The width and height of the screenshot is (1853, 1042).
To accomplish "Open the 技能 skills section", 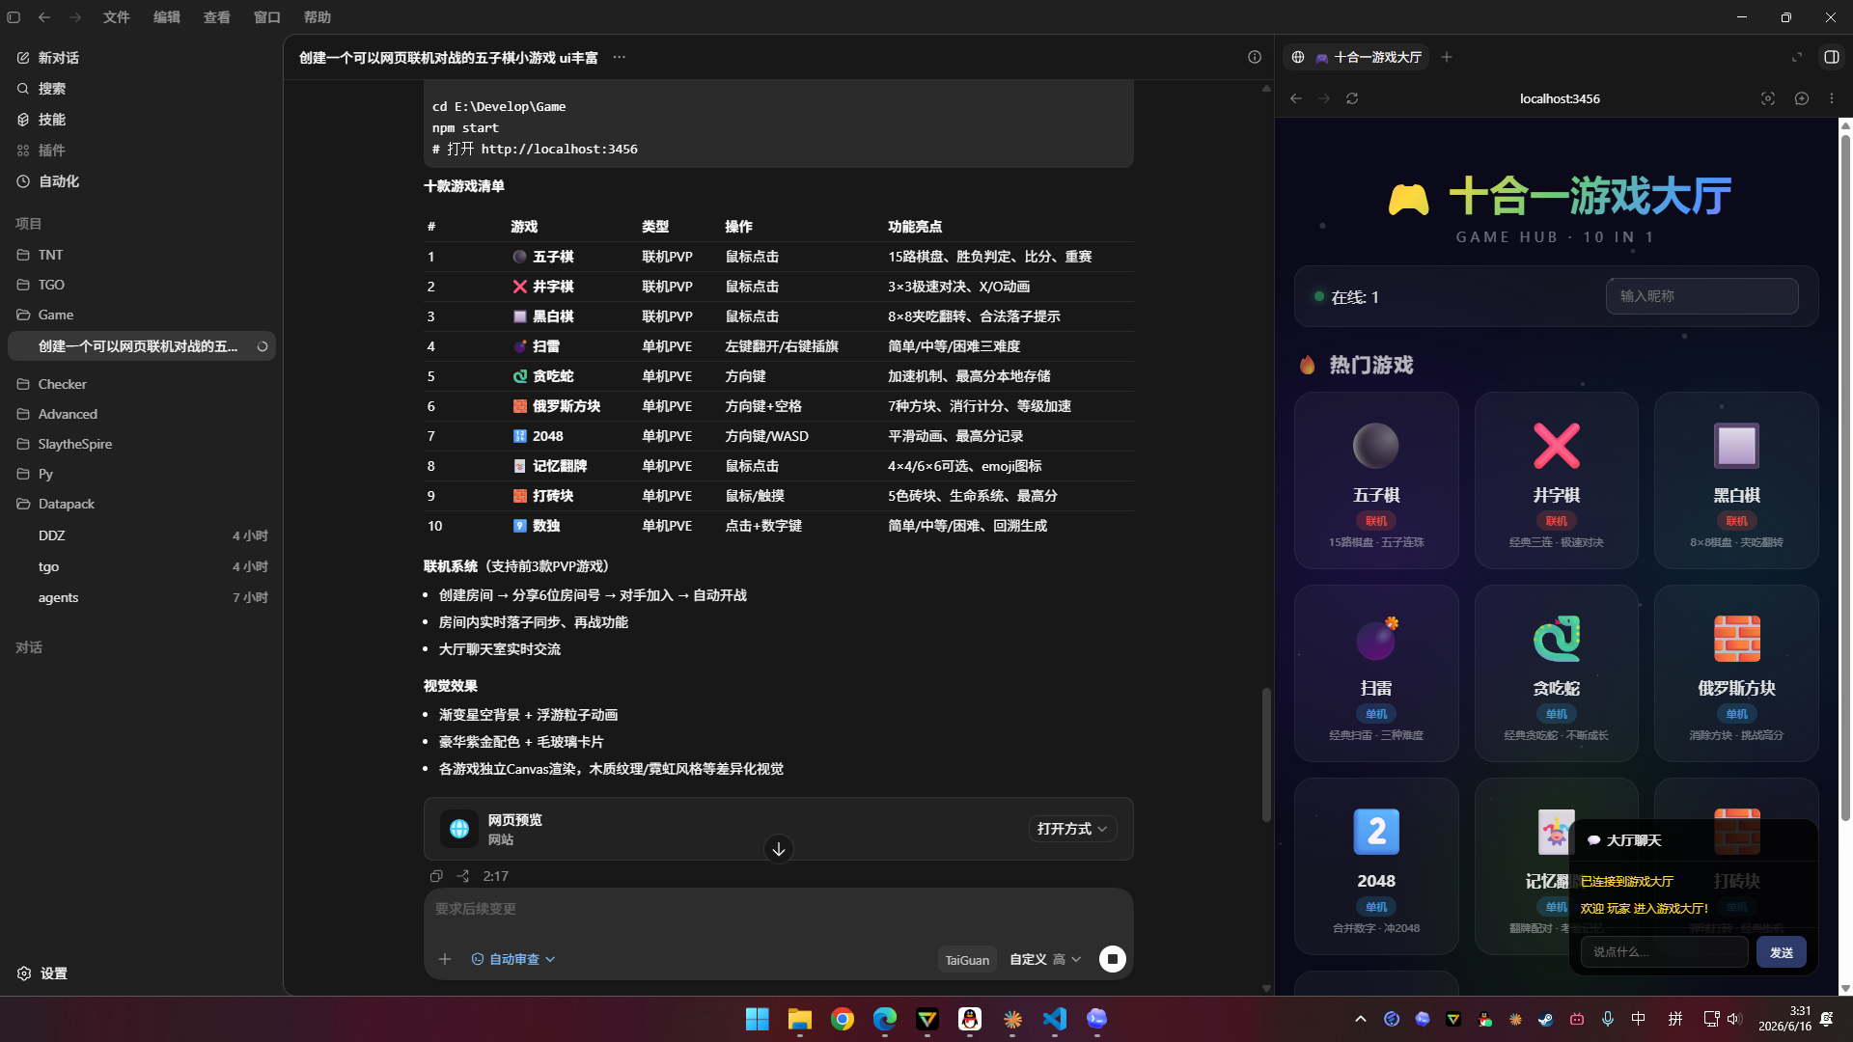I will 52,120.
